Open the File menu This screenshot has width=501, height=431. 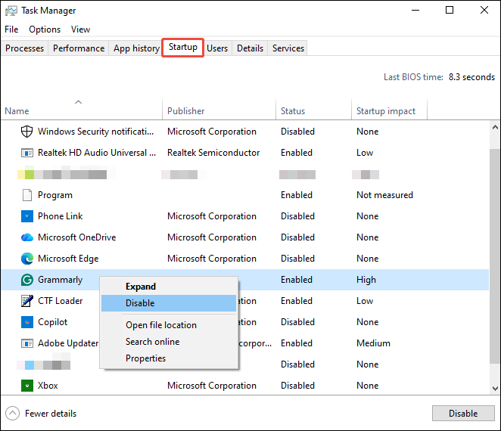[x=11, y=29]
